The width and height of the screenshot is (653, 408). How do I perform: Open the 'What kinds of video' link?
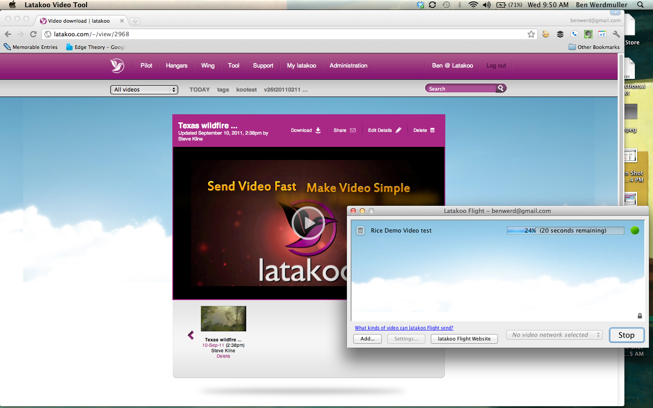pos(404,328)
